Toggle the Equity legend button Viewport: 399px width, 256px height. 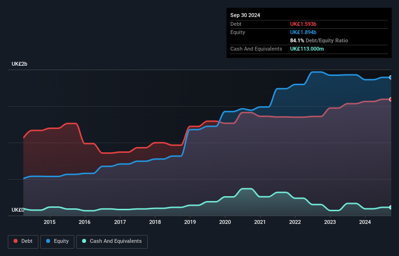[57, 241]
